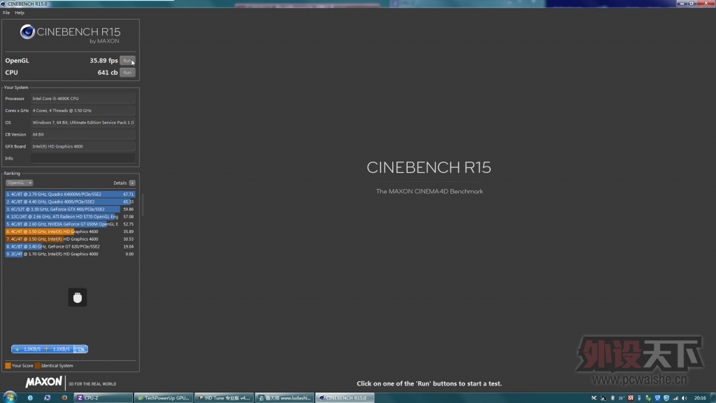Click the GFX Board field value

point(83,146)
